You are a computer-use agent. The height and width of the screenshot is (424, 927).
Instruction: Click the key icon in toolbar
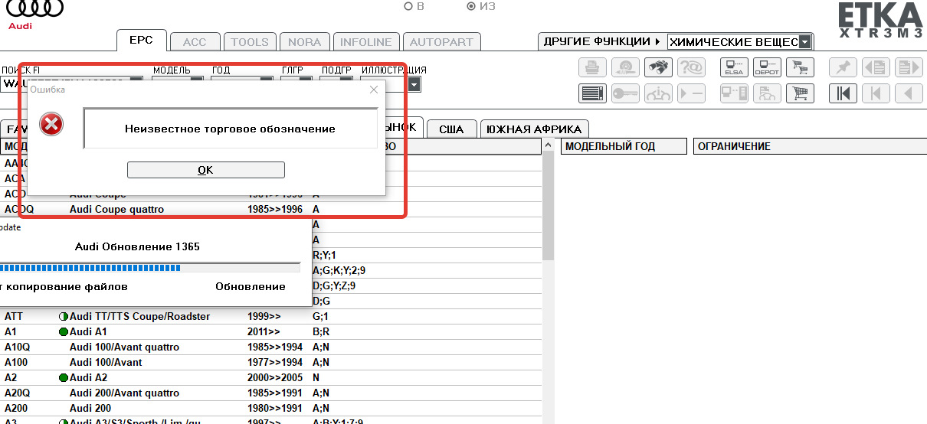625,93
